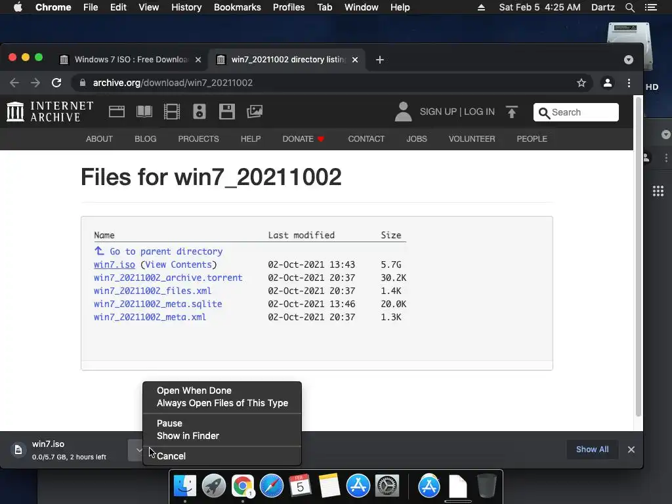Screen dimensions: 672x504
Task: Select Show in Finder
Action: (x=188, y=436)
